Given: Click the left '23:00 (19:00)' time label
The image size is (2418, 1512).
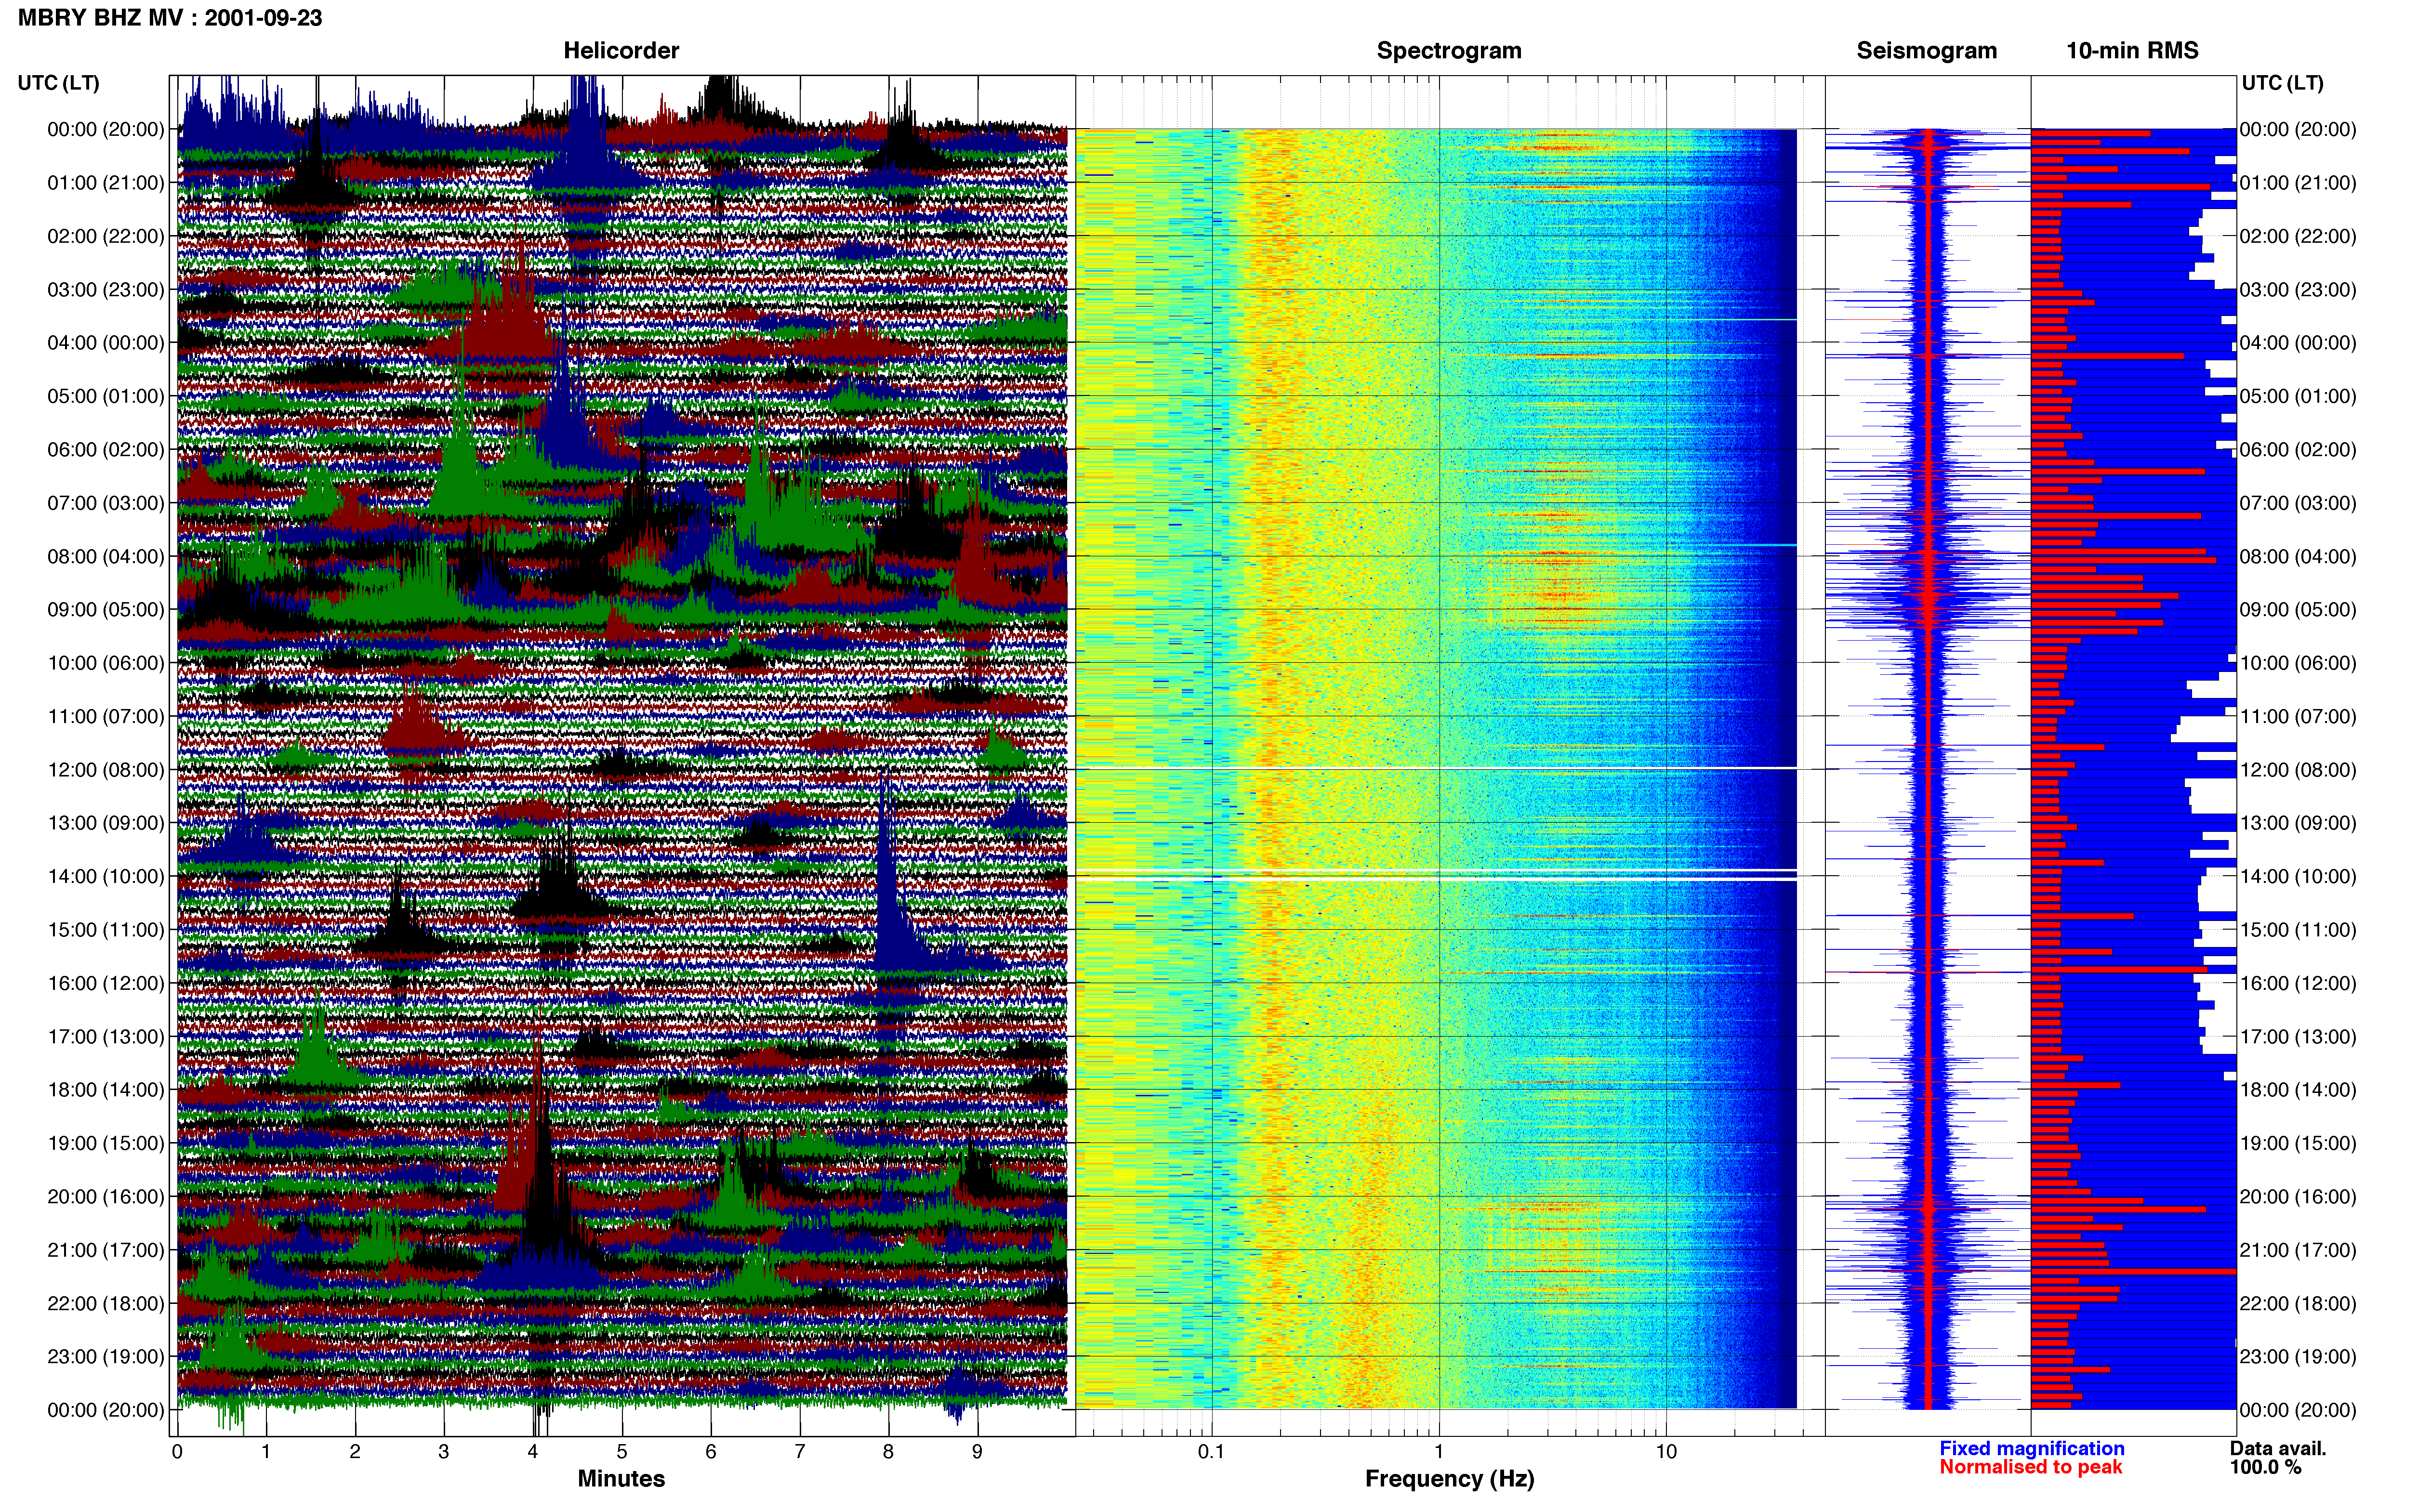Looking at the screenshot, I should pos(106,1356).
